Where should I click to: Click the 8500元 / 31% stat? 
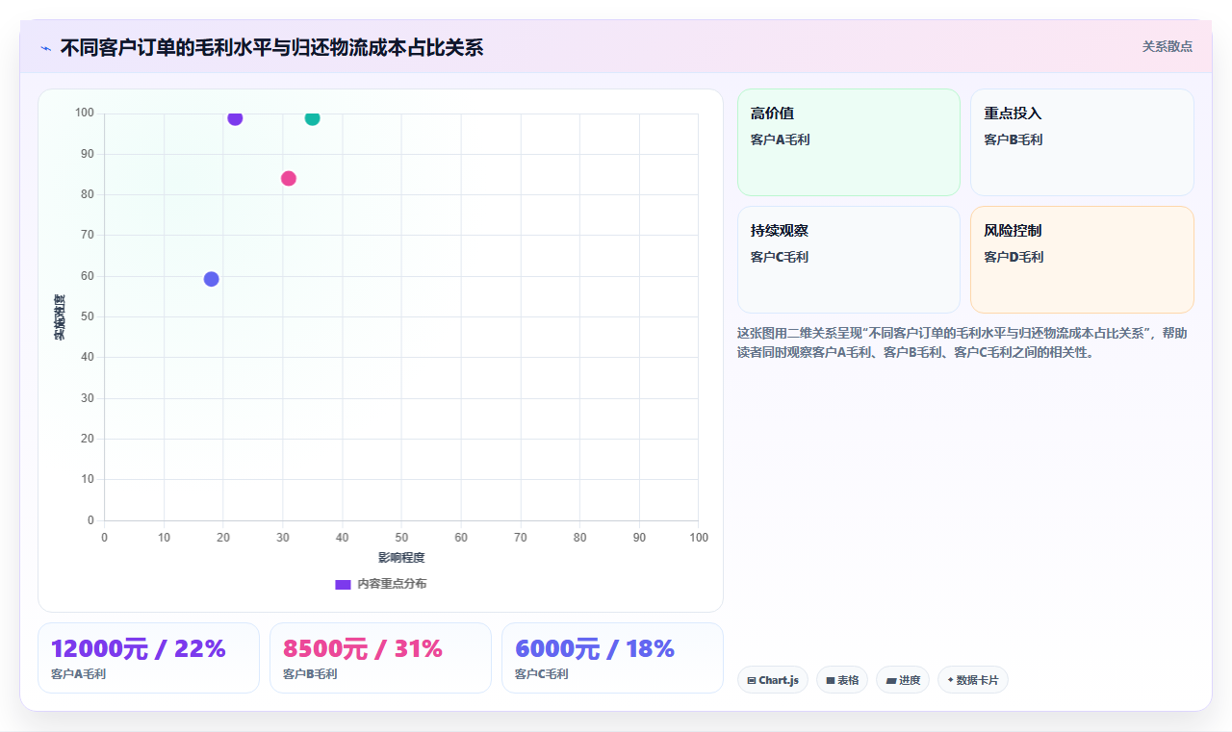363,648
